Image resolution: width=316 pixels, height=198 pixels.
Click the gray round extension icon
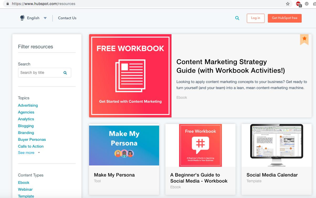coord(307,4)
